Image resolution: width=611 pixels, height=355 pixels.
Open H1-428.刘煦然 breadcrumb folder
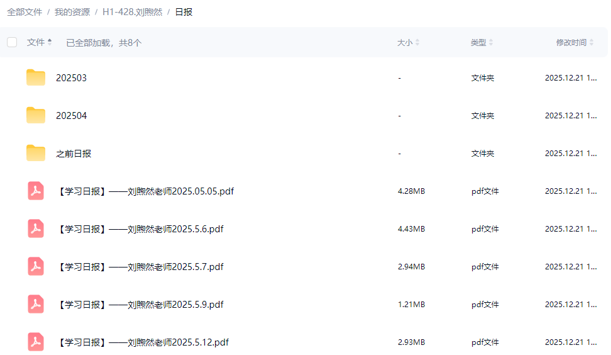(x=132, y=12)
